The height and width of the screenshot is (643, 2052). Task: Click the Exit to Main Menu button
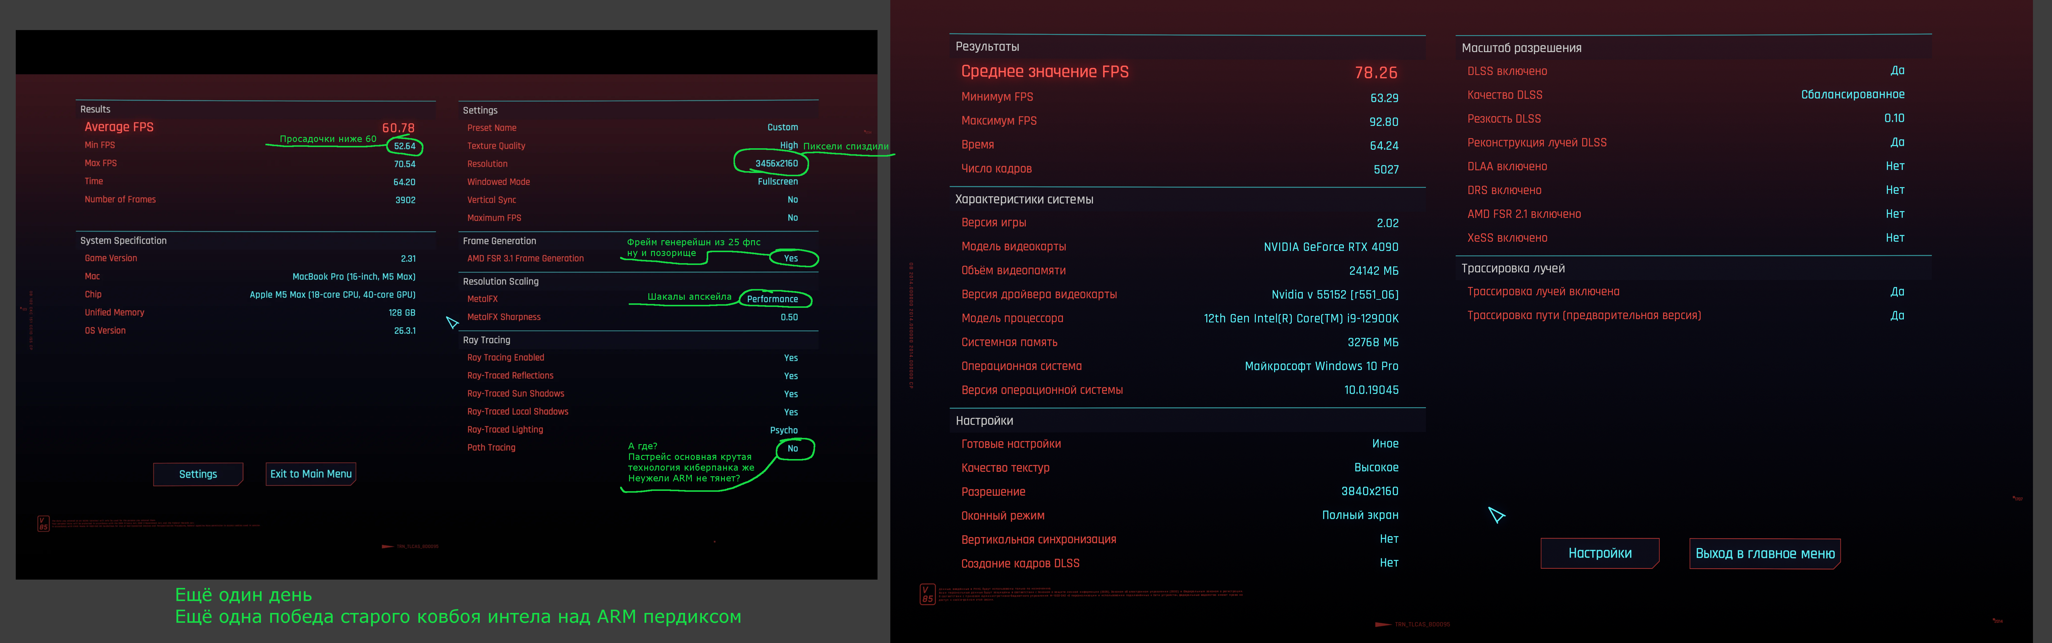311,474
